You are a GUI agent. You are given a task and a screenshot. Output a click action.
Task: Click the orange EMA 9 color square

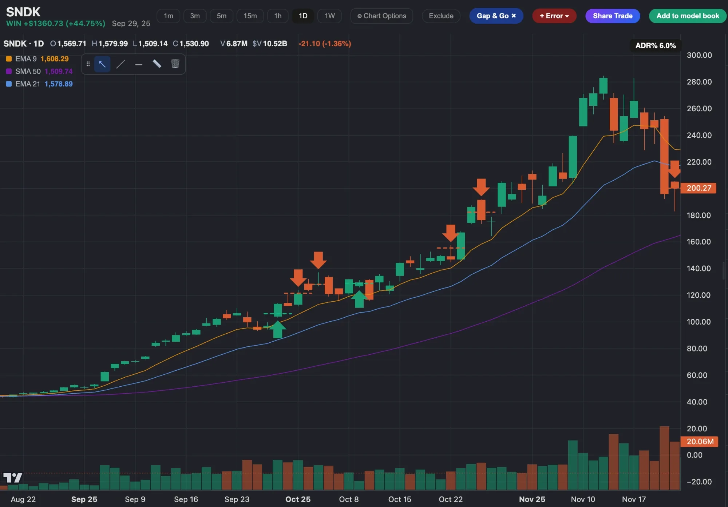(x=9, y=59)
